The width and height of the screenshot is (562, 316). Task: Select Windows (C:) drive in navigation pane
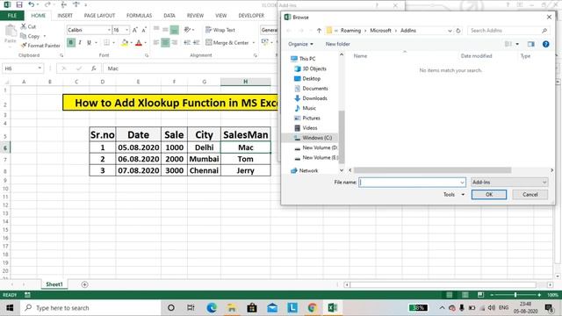click(313, 138)
